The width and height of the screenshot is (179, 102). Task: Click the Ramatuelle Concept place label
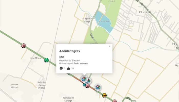(x=68, y=99)
